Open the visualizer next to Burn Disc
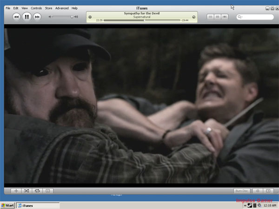This screenshot has width=279, height=209. 258,191
